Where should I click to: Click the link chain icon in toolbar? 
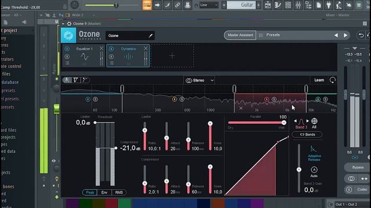pyautogui.click(x=177, y=5)
